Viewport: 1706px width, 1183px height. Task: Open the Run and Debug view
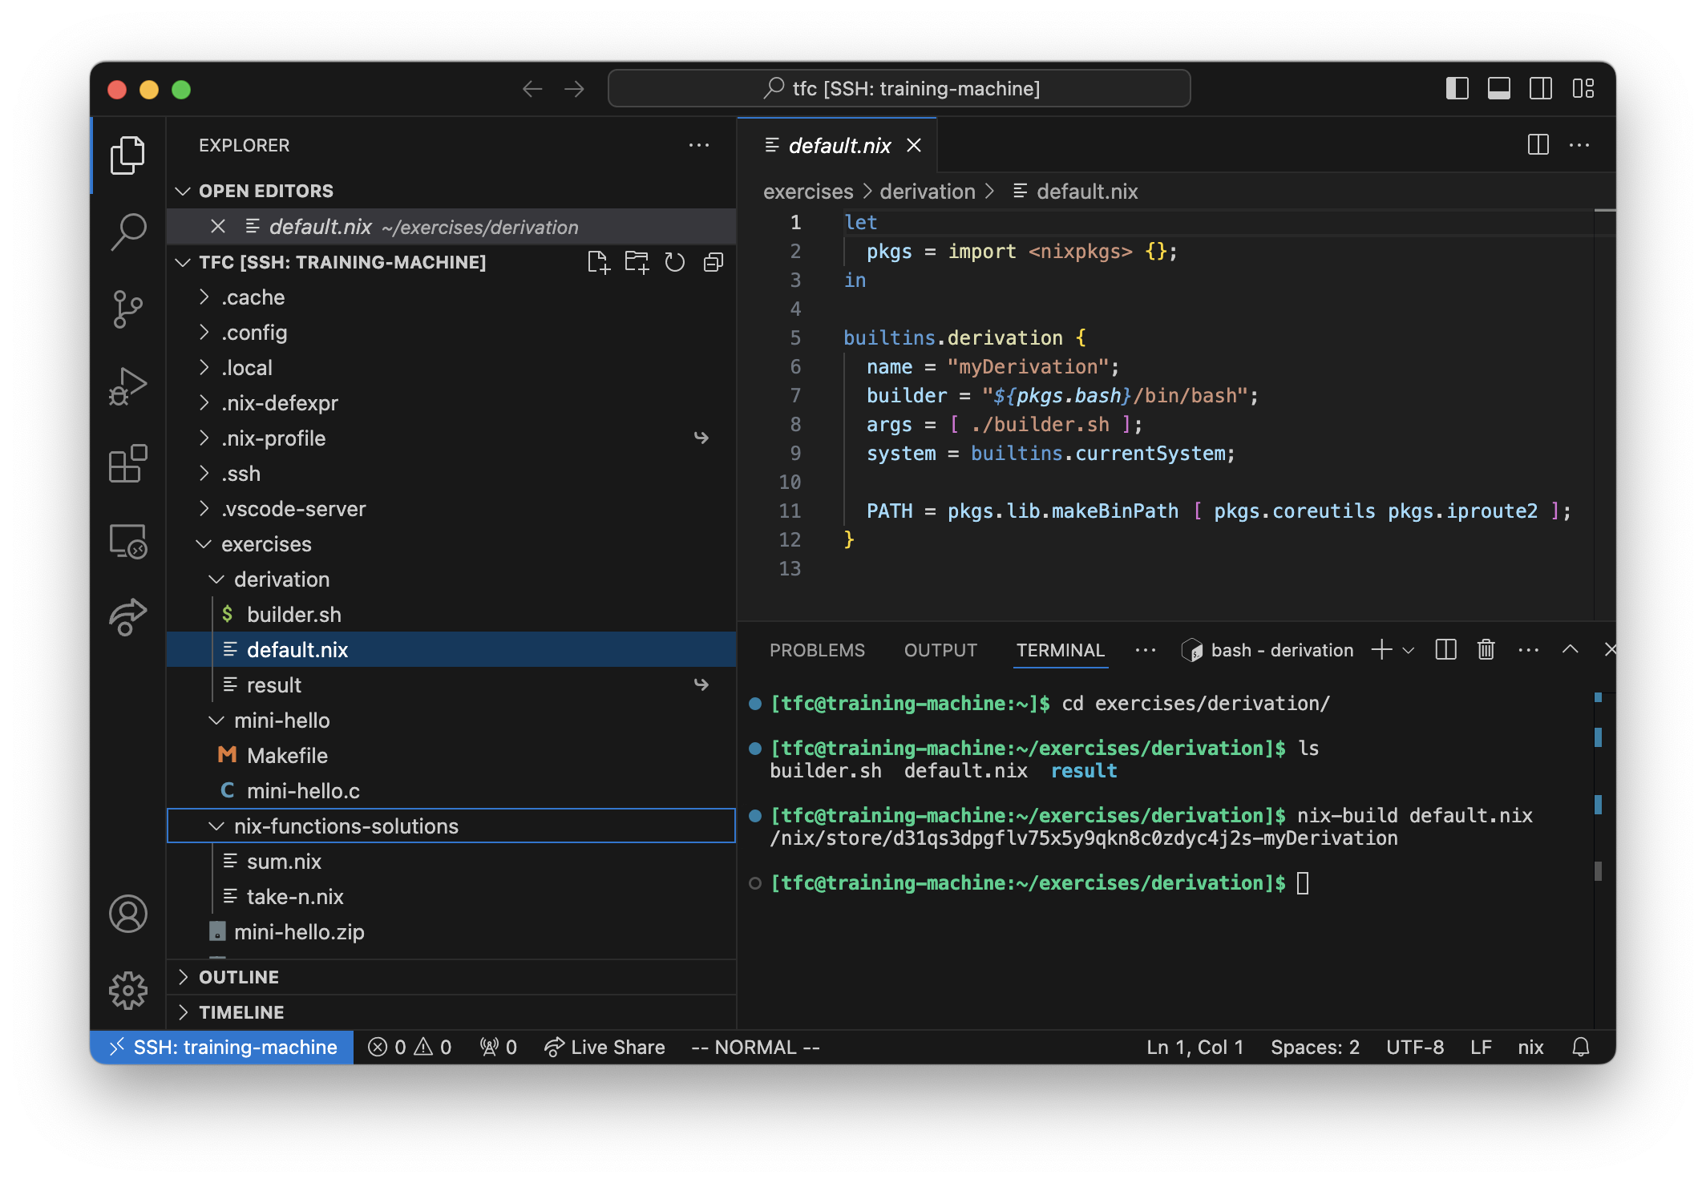128,386
